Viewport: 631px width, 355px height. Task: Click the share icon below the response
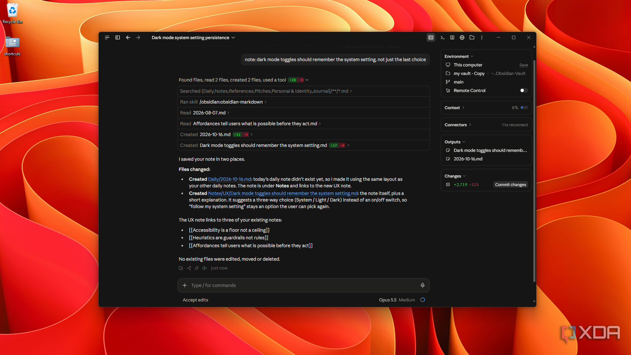point(189,268)
